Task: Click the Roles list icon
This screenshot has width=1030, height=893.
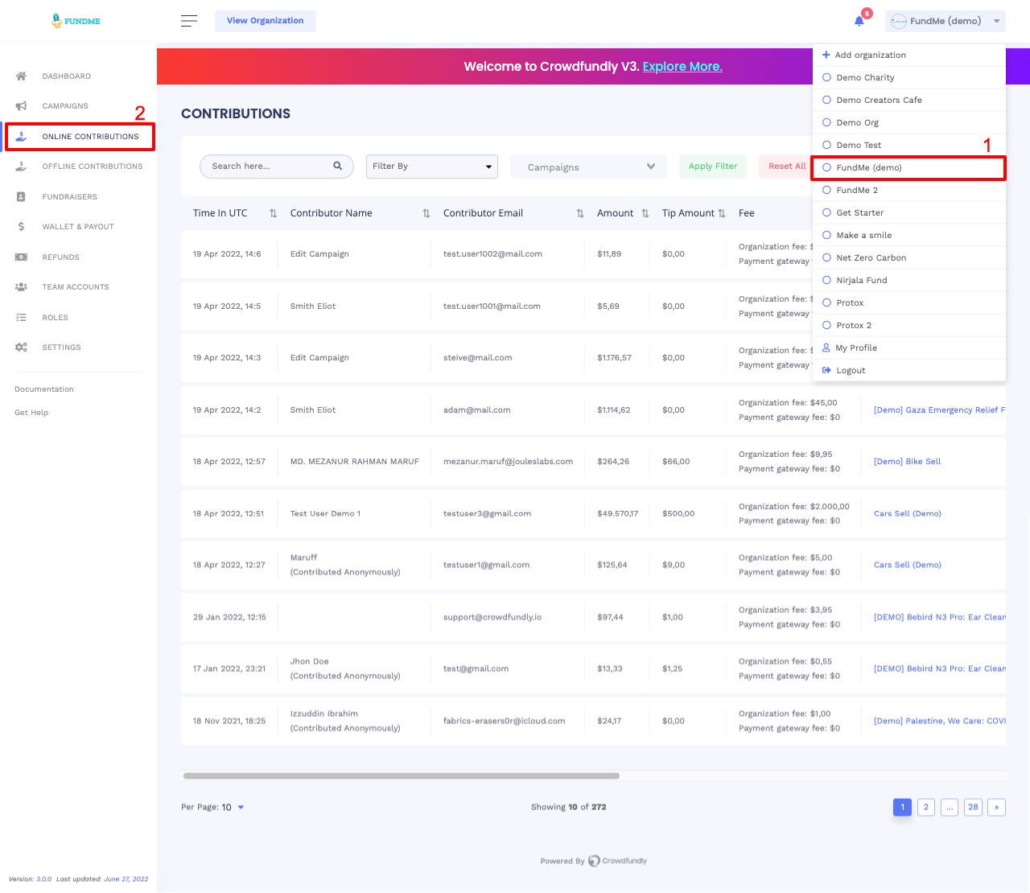Action: pyautogui.click(x=22, y=318)
